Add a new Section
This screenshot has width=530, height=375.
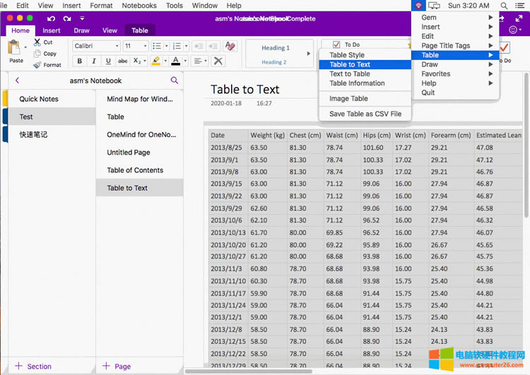(x=33, y=366)
